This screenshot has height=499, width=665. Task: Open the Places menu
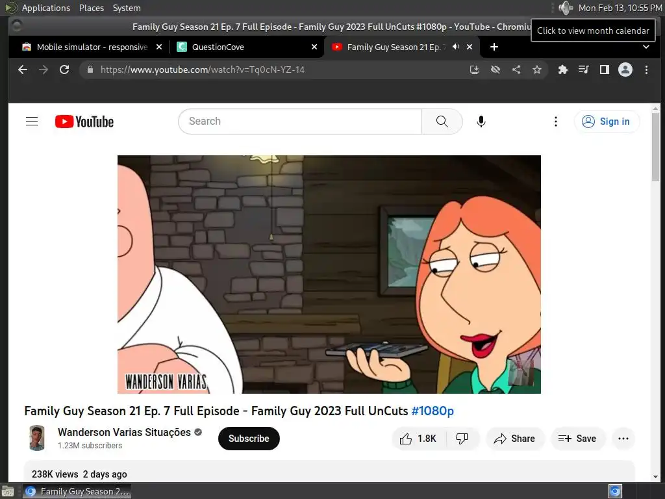point(91,8)
